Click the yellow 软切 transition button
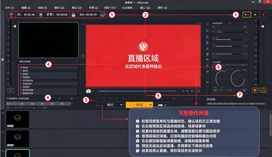This screenshot has width=272, height=157. 139,105
